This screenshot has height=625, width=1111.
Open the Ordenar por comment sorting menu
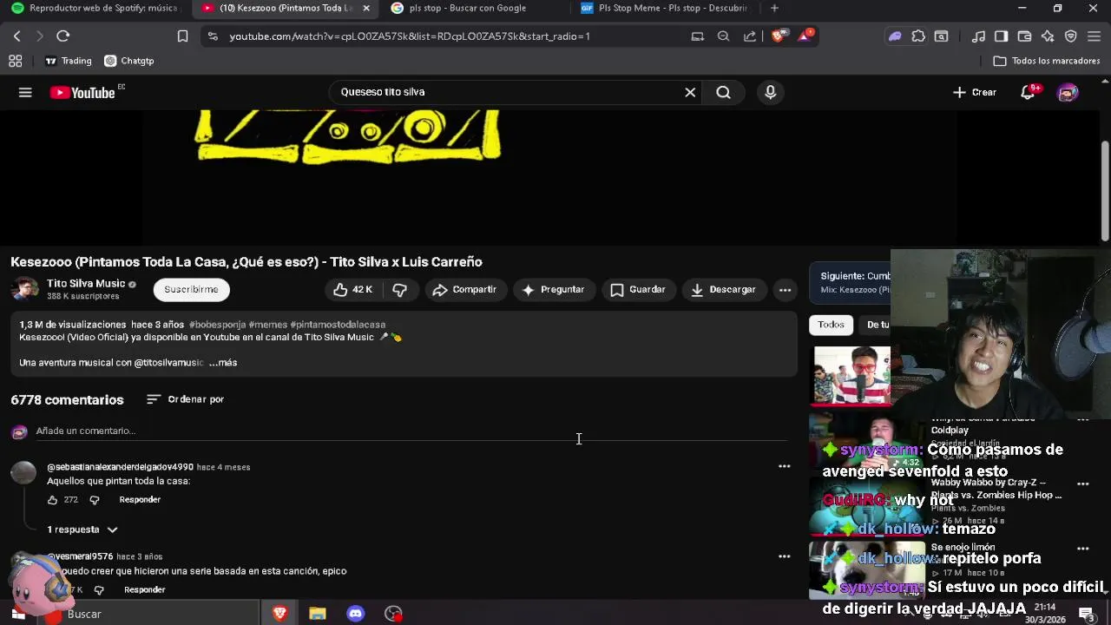tap(185, 399)
